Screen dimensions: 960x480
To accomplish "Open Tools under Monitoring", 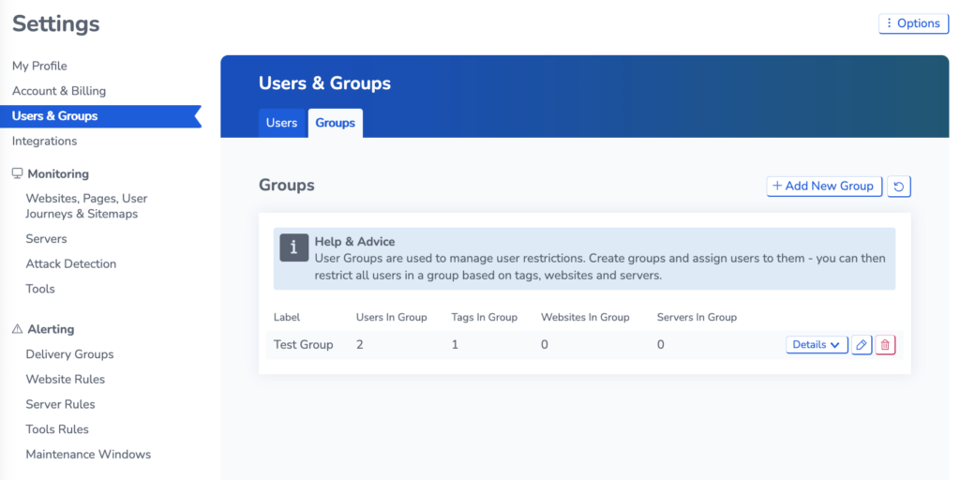I will point(40,289).
